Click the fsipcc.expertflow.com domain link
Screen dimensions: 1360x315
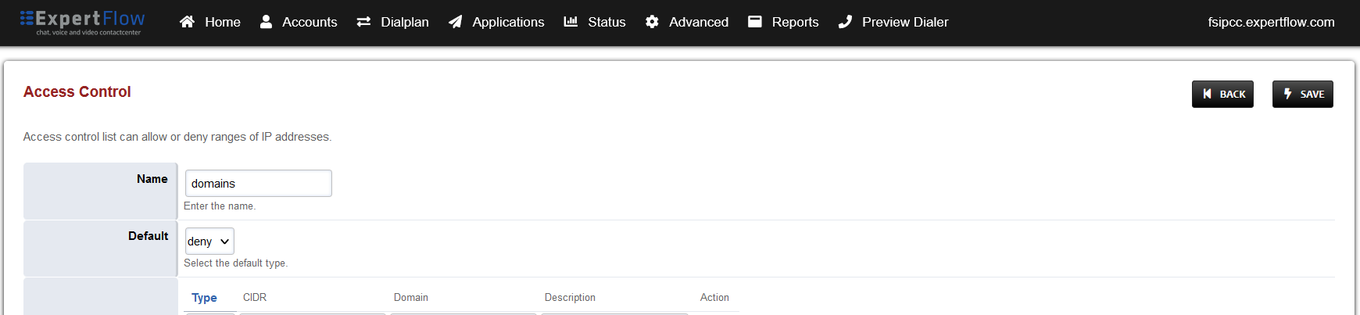click(x=1271, y=22)
